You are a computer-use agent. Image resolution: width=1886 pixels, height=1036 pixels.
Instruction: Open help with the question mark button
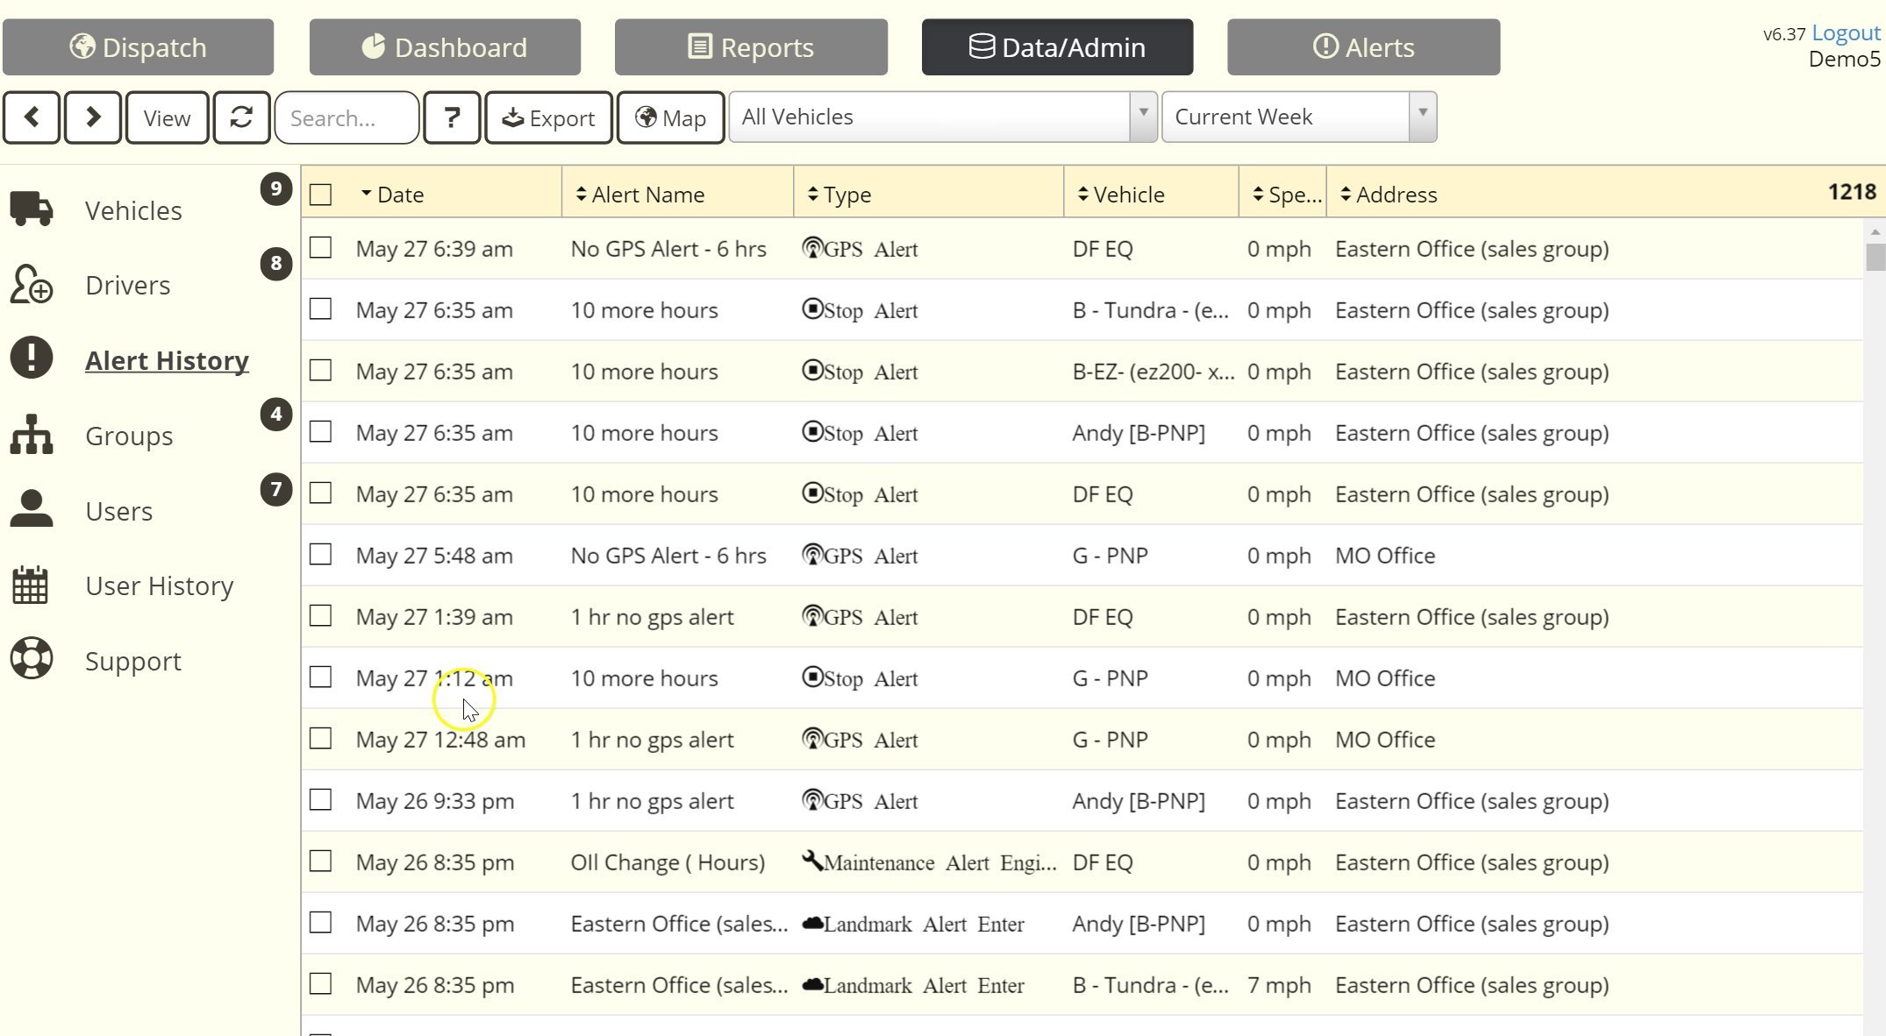point(452,117)
